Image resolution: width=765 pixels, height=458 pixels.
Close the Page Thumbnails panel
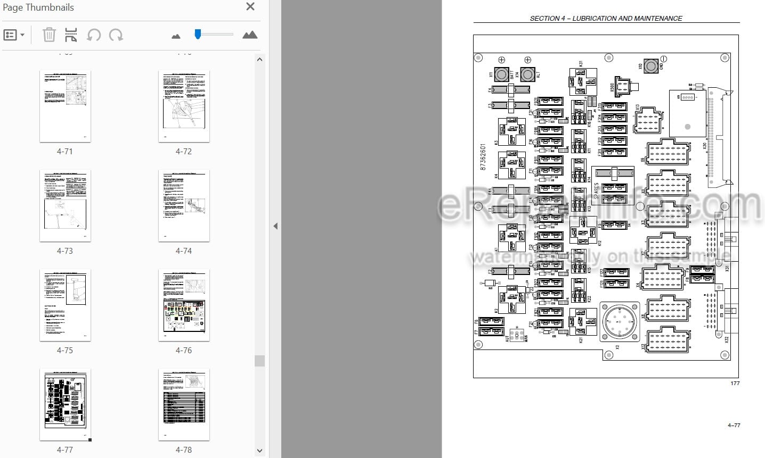click(250, 7)
